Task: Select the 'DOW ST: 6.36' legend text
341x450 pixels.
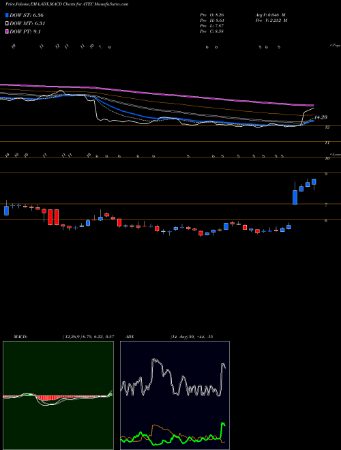Action: pyautogui.click(x=27, y=15)
